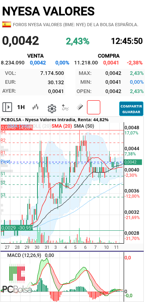
Task: Click the COMPRA column header
Action: (109, 56)
